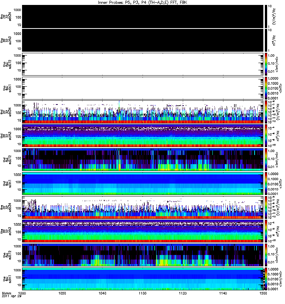Click the the fbk edc12 spectrogram panel
The height and width of the screenshot is (304, 285).
pos(142,255)
